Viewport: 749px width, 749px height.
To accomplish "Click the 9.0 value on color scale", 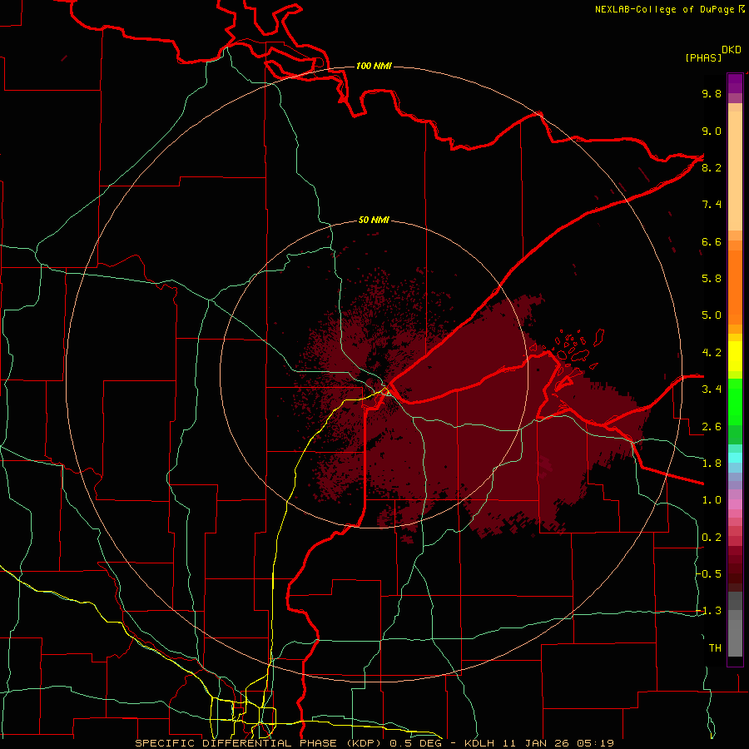I will coord(712,131).
